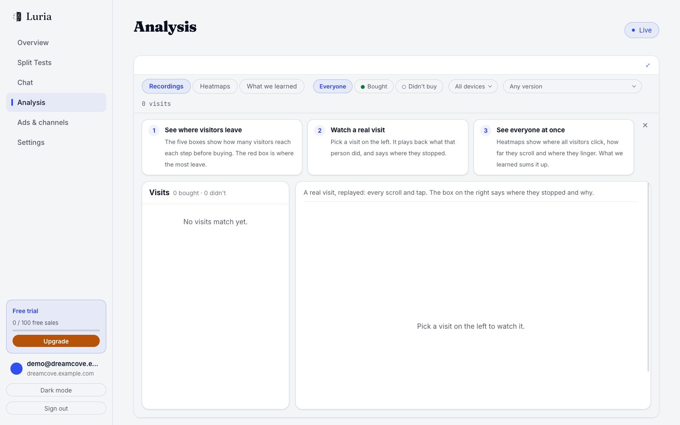Image resolution: width=680 pixels, height=425 pixels.
Task: Expand the analysis panel to fullscreen
Action: [648, 65]
